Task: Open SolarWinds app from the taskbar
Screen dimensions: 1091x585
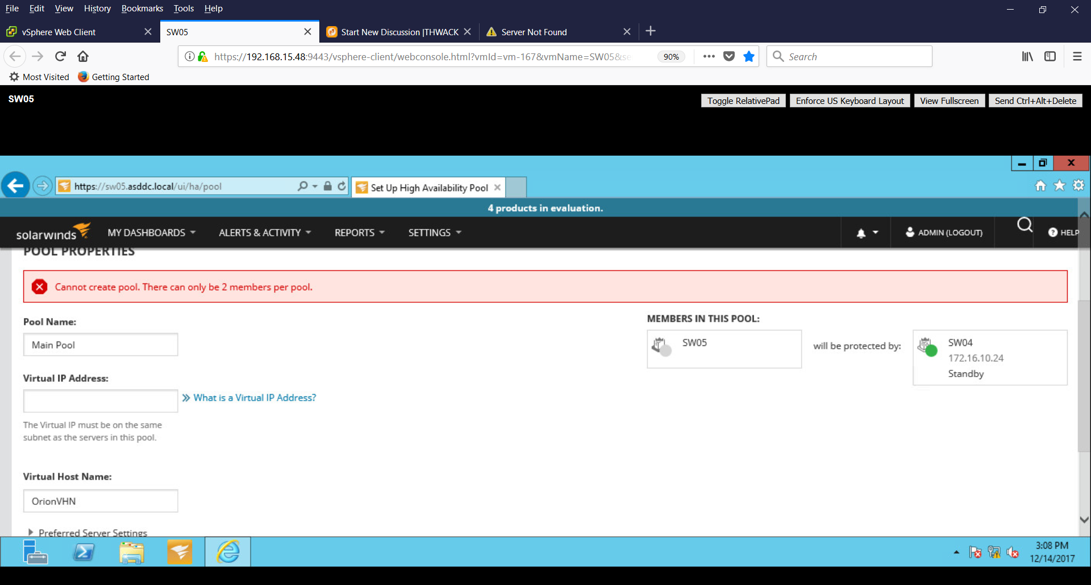Action: coord(180,551)
